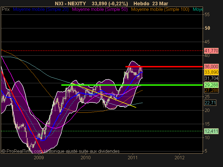The width and height of the screenshot is (223, 167).
Task: Click the '33,890' current price label
Action: coord(211,72)
